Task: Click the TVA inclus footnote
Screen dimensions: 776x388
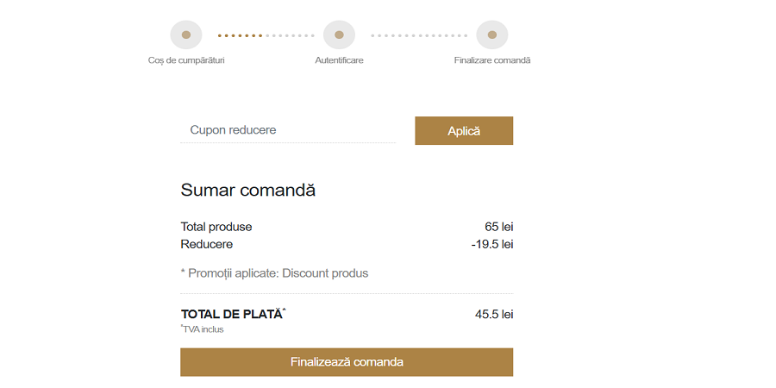Action: pyautogui.click(x=203, y=329)
